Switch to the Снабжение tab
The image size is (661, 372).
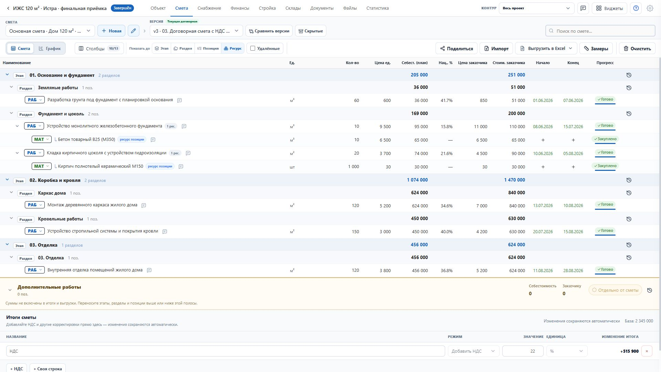coord(209,8)
